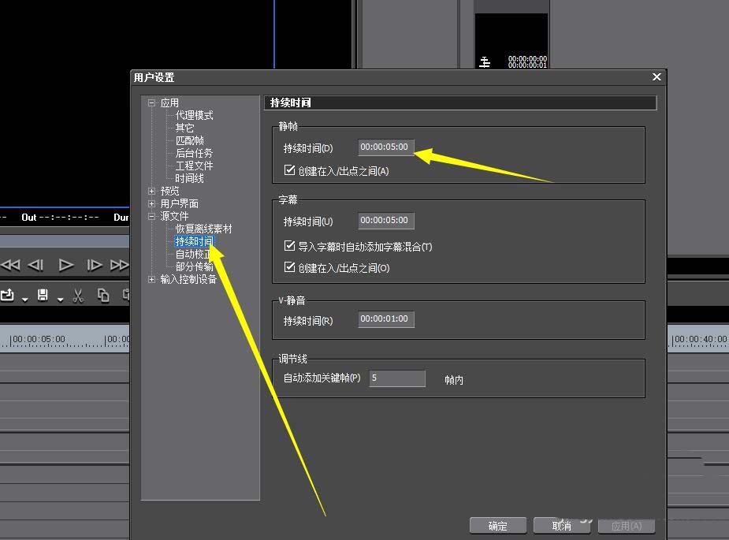
Task: Select 时间线 in settings tree
Action: 190,178
